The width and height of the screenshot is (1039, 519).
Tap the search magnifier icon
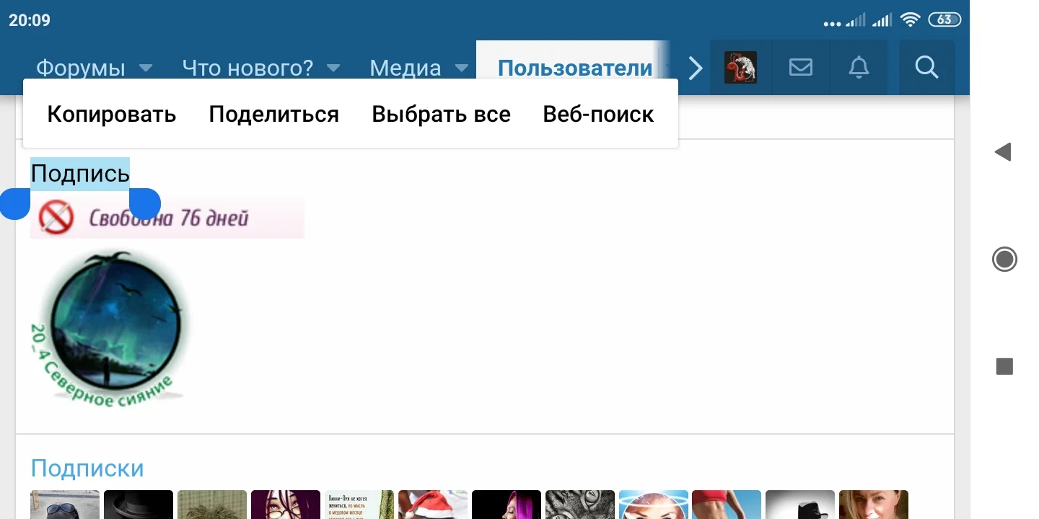926,67
